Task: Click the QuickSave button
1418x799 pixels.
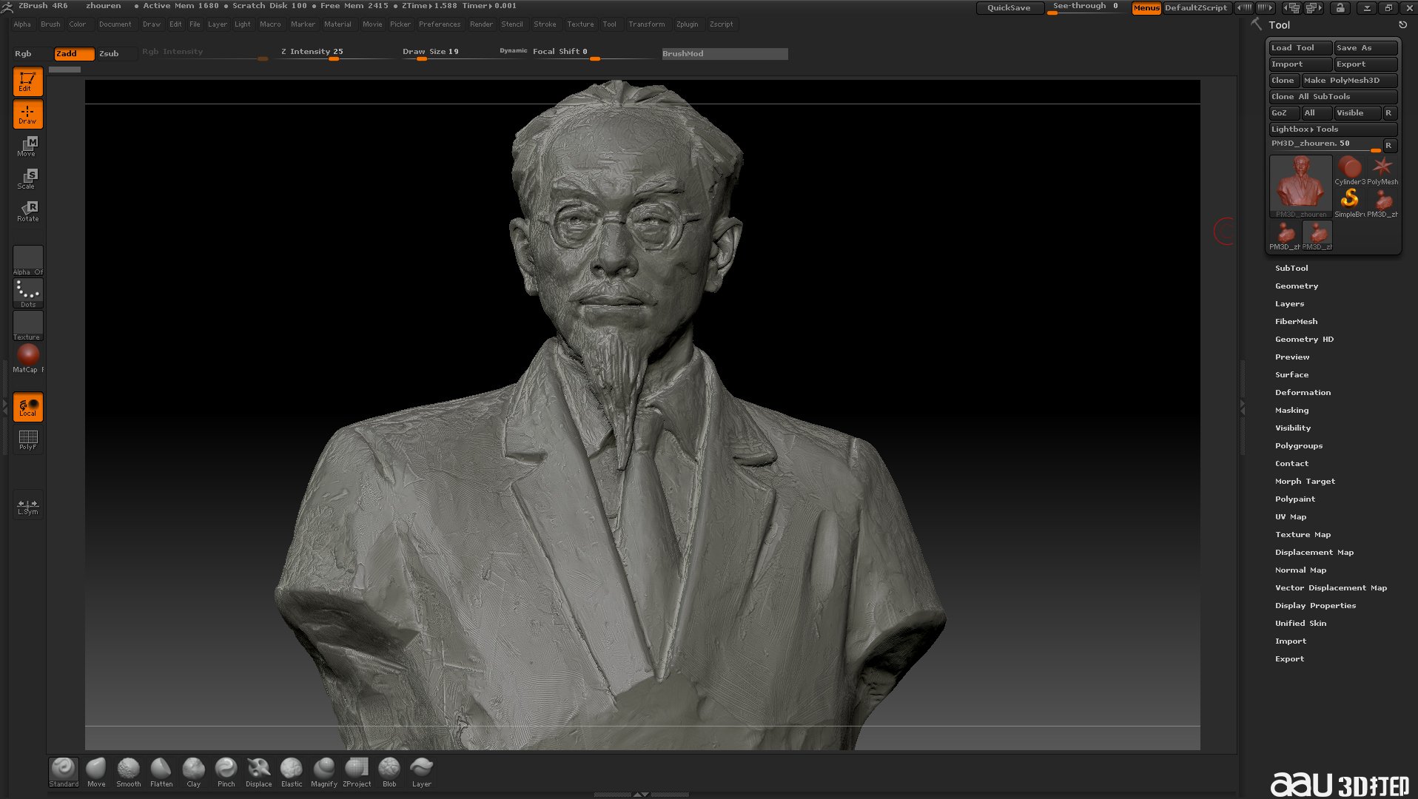Action: (x=1009, y=8)
